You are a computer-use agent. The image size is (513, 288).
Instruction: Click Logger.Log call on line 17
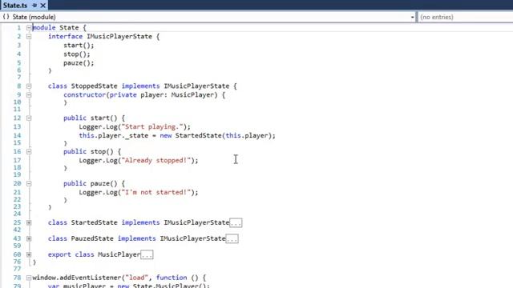pyautogui.click(x=98, y=160)
